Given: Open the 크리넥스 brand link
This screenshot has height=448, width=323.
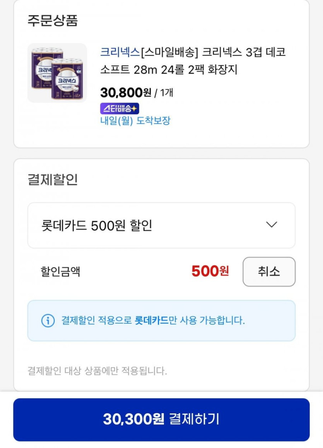Looking at the screenshot, I should click(x=120, y=52).
